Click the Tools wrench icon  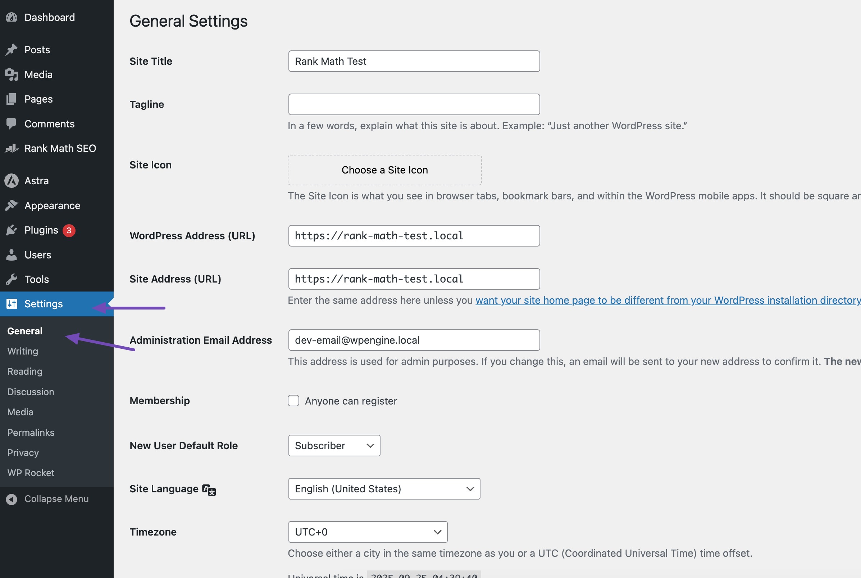tap(12, 279)
